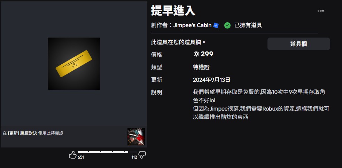Like the pass with thumbs up
342x168 pixels.
click(73, 155)
